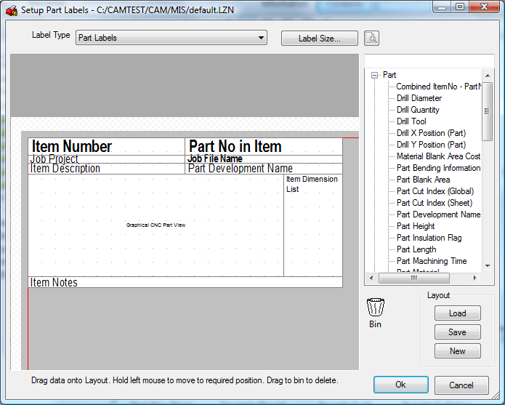Click the tree's horizontal scrollbar thumb
The width and height of the screenshot is (505, 405).
click(414, 278)
